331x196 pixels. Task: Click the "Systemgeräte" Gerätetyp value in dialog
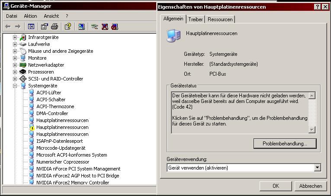pos(223,54)
